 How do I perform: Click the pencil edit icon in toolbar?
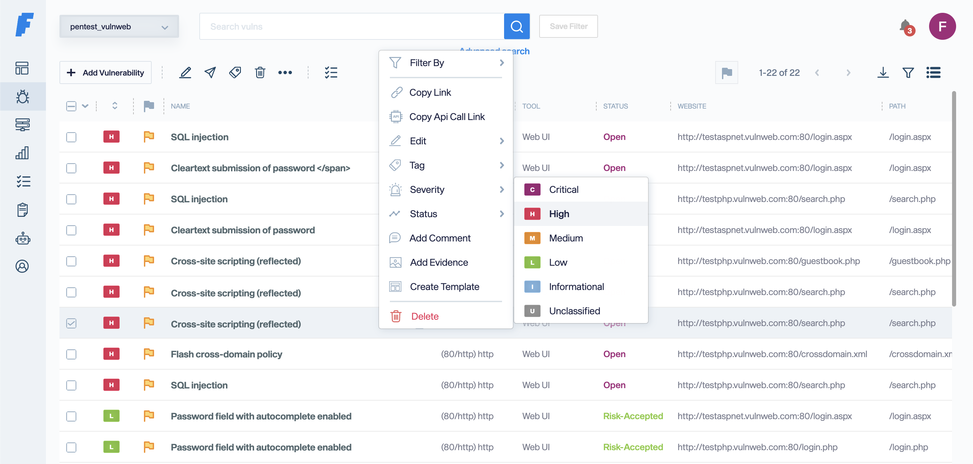point(185,72)
